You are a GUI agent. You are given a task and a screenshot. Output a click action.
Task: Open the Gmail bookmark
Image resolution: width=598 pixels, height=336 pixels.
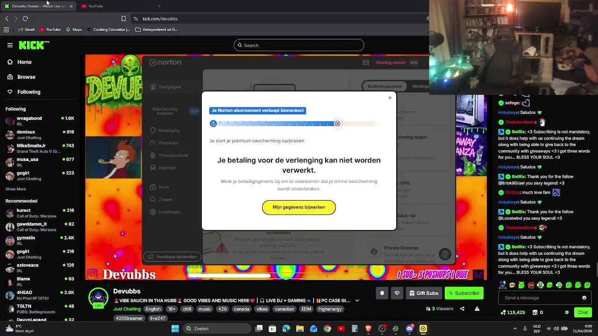tap(26, 29)
